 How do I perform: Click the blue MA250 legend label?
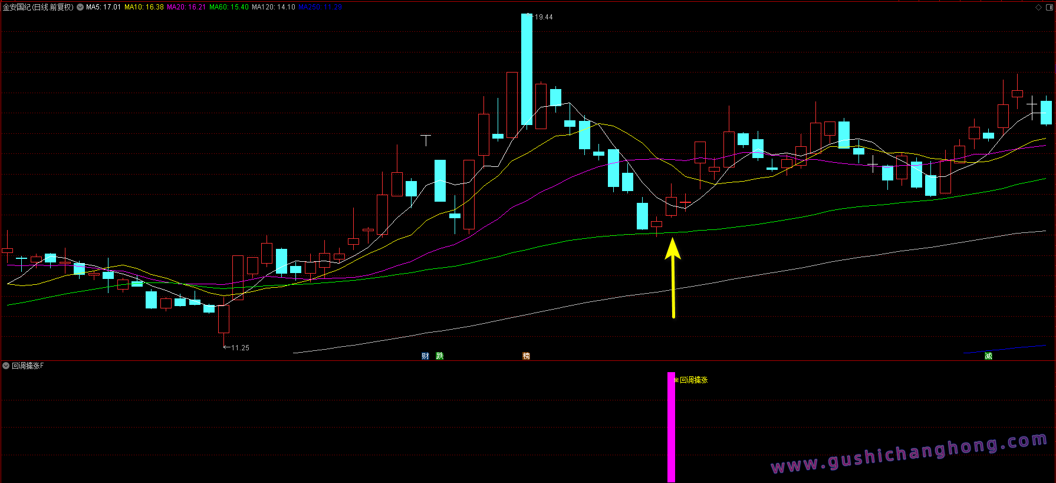pyautogui.click(x=320, y=8)
